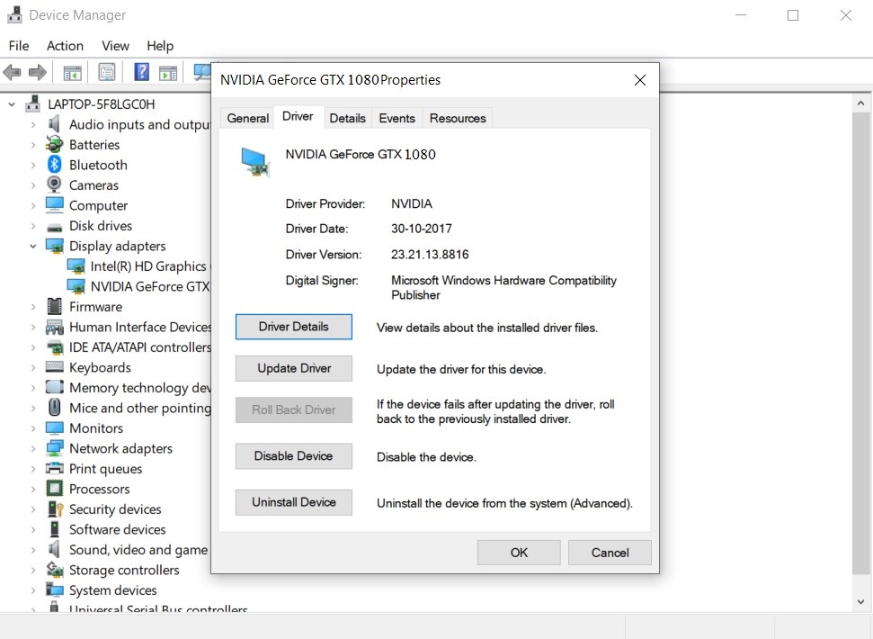
Task: Switch to the Resources tab
Action: 457,118
